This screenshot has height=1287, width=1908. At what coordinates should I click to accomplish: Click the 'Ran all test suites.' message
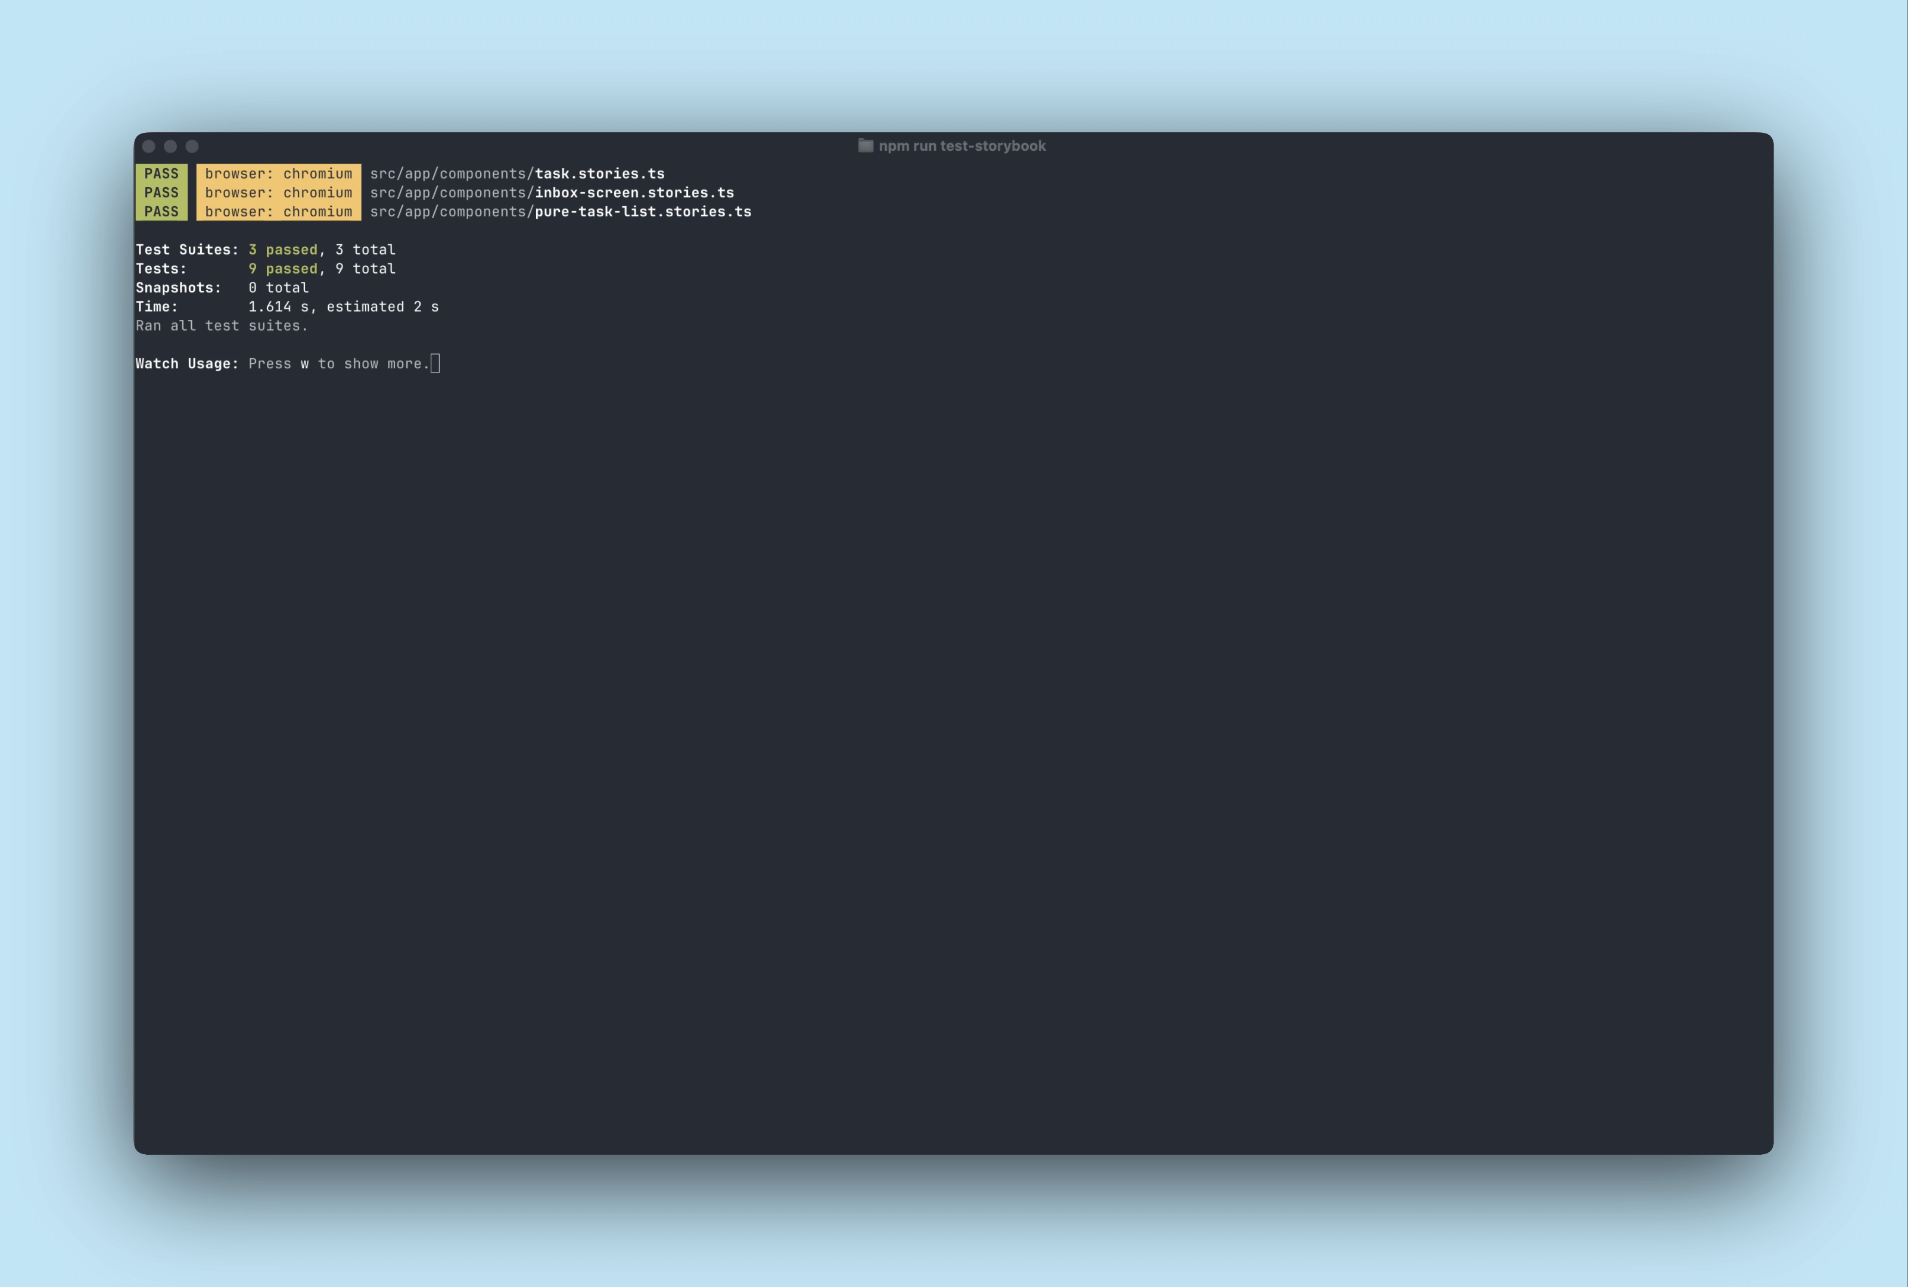[x=222, y=325]
